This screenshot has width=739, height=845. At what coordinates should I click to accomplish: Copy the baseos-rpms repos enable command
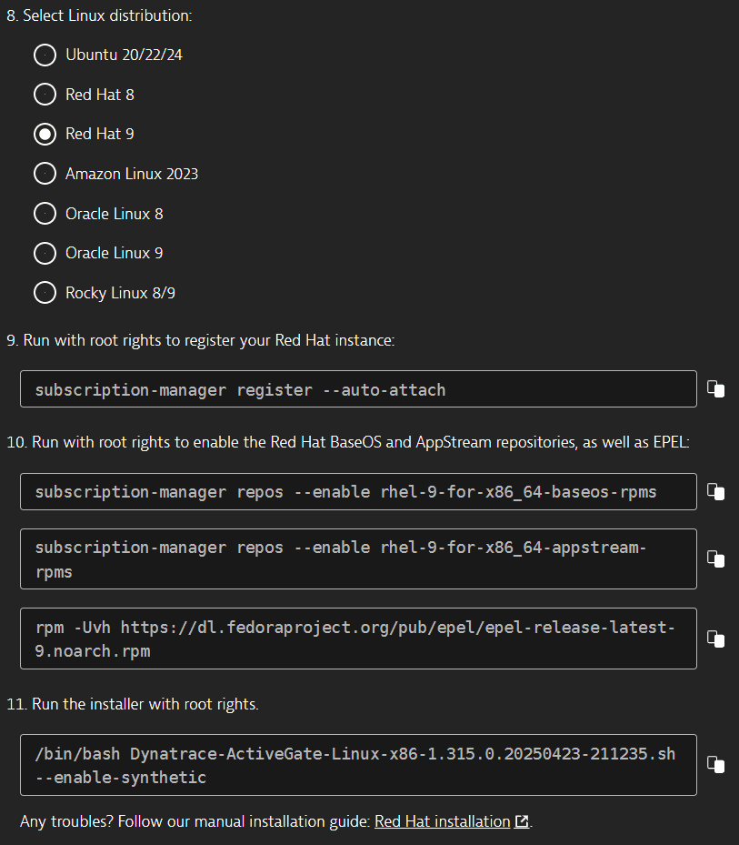(716, 491)
